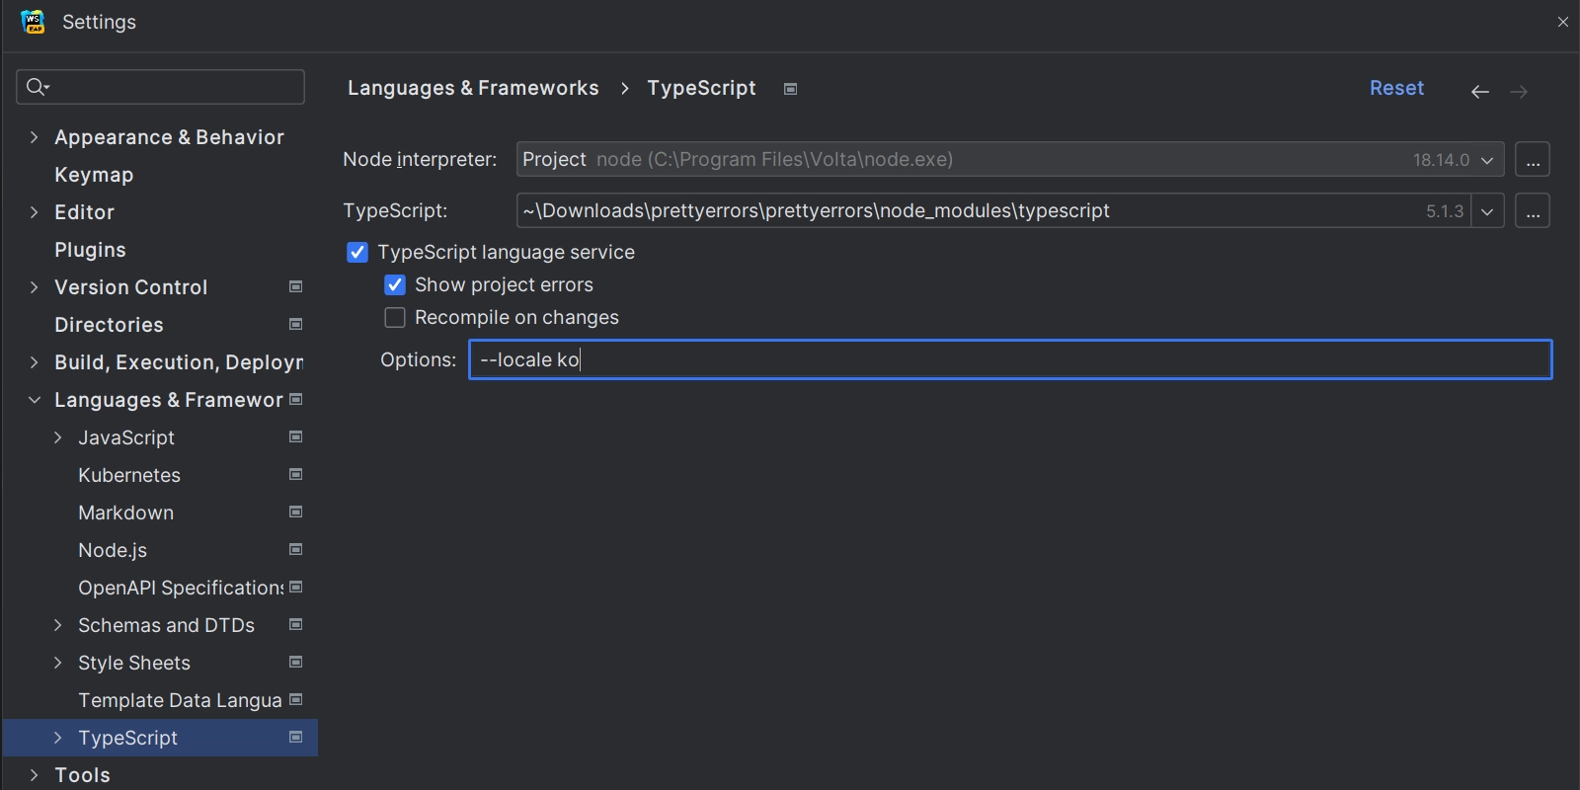1580x790 pixels.
Task: Click project-level icon on Version Control row
Action: [295, 286]
